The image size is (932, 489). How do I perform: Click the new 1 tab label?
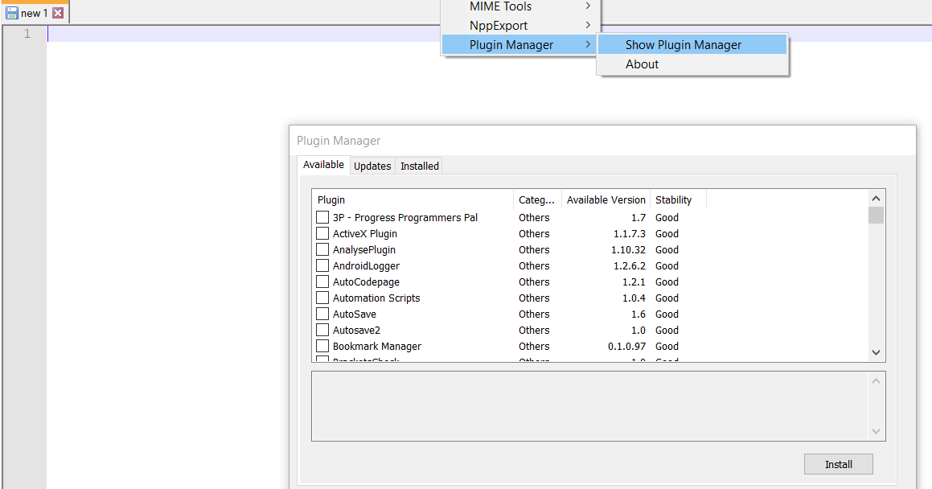coord(34,13)
